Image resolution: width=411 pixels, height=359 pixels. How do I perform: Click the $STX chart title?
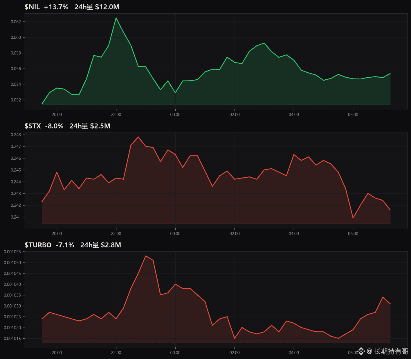(x=33, y=126)
